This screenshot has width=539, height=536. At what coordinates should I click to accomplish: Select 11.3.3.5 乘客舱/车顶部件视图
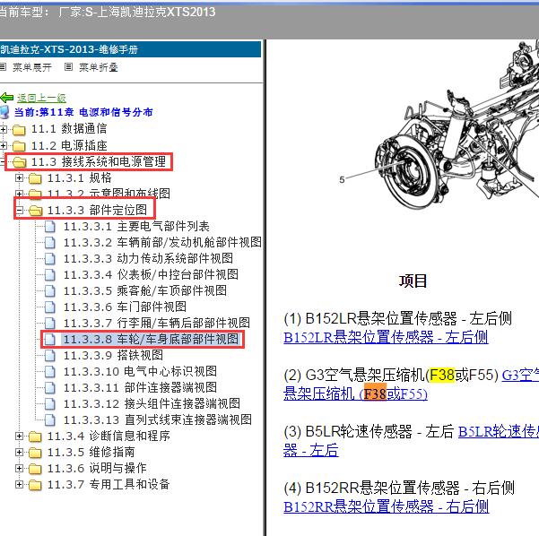tap(144, 290)
